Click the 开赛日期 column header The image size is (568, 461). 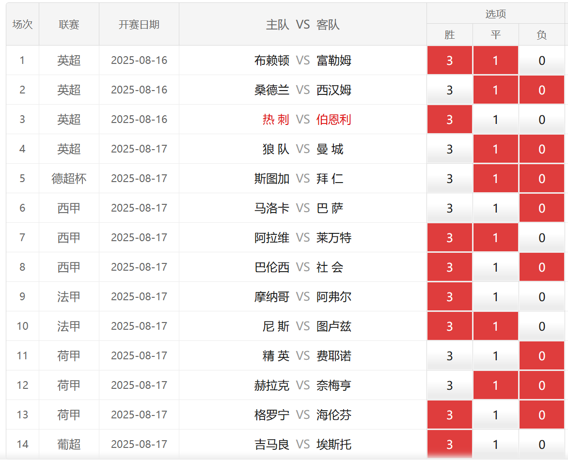pyautogui.click(x=139, y=24)
